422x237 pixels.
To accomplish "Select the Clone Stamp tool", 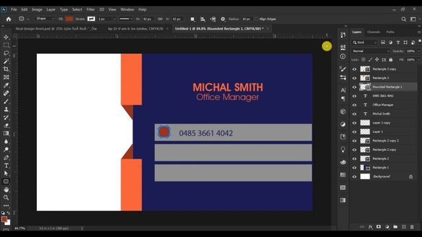I will [6, 109].
